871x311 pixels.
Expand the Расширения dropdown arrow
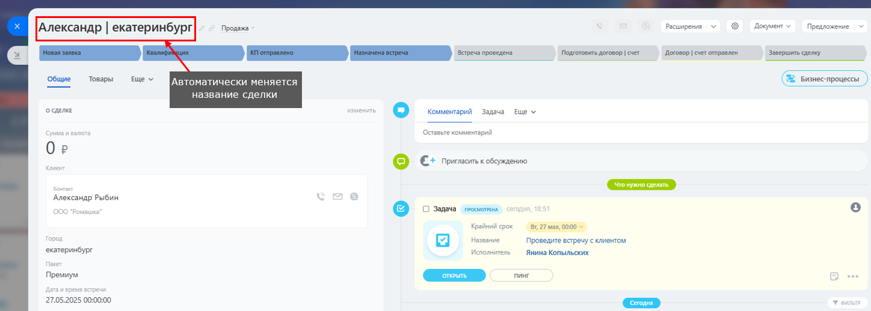(x=713, y=26)
